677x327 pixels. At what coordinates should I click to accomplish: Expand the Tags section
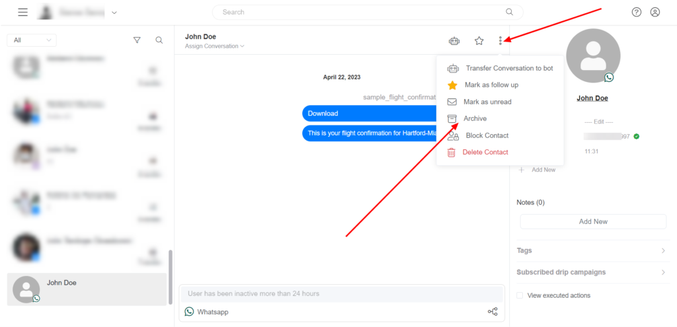593,250
